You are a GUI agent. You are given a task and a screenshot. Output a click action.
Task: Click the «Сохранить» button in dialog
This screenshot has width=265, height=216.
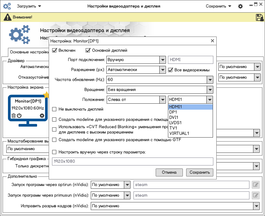coord(200,172)
